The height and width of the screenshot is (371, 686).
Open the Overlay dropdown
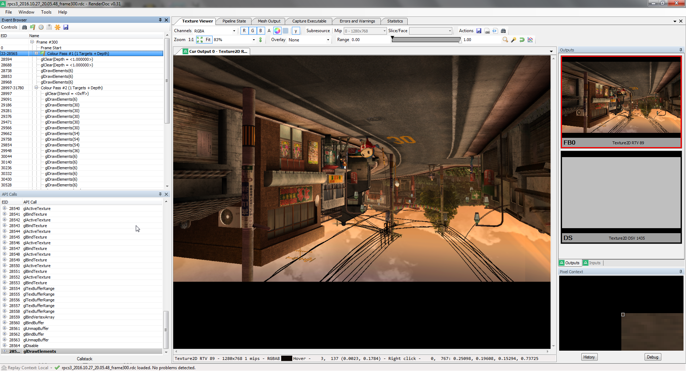tap(309, 40)
